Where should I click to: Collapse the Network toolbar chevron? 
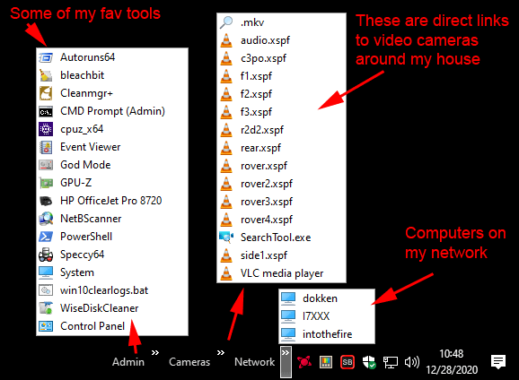286,361
